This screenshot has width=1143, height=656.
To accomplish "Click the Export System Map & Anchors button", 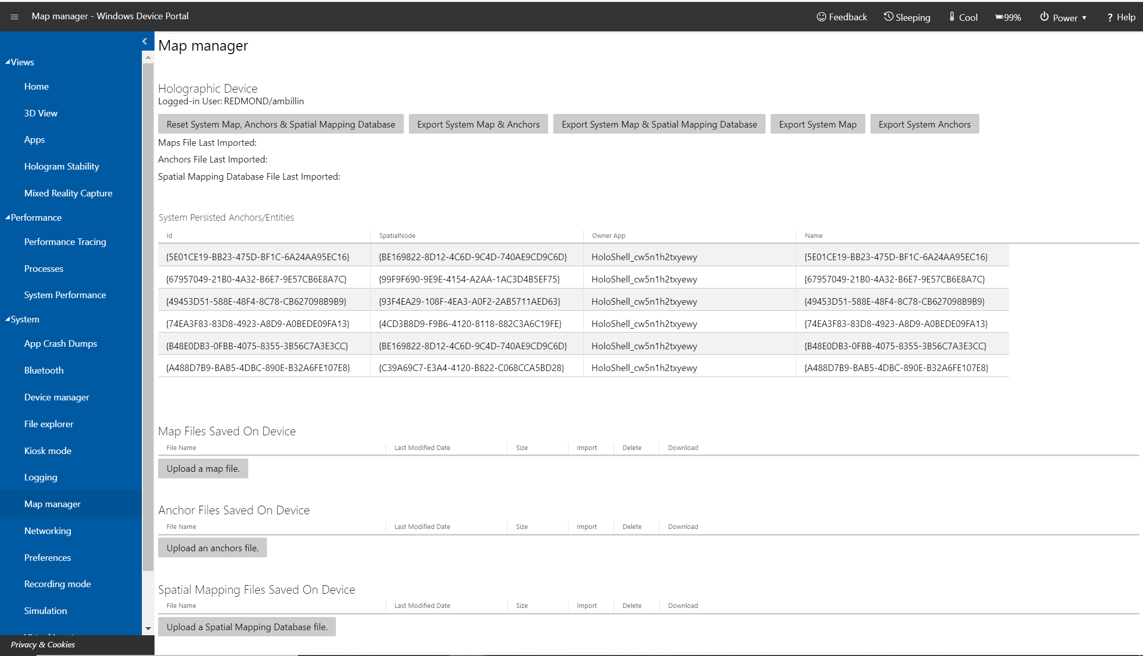I will [x=478, y=124].
